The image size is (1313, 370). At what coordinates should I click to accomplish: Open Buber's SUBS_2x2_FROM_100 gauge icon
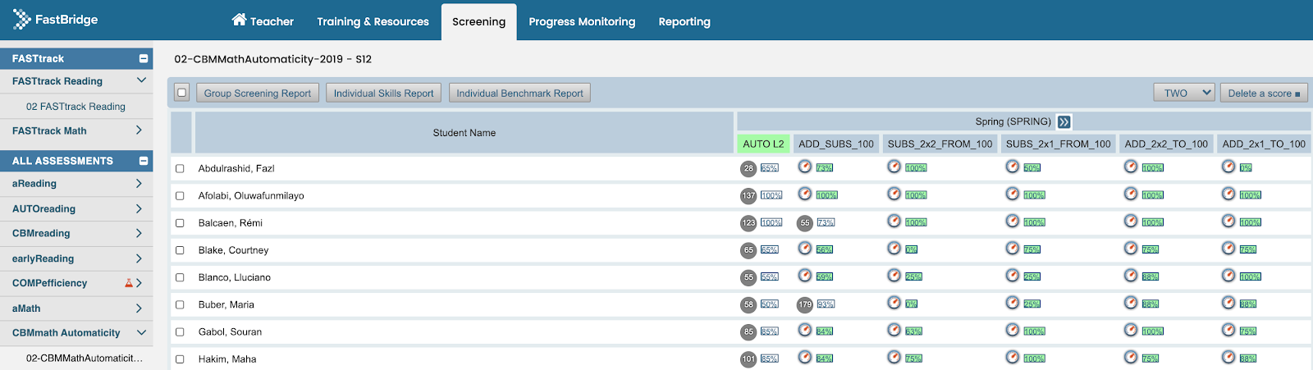894,303
